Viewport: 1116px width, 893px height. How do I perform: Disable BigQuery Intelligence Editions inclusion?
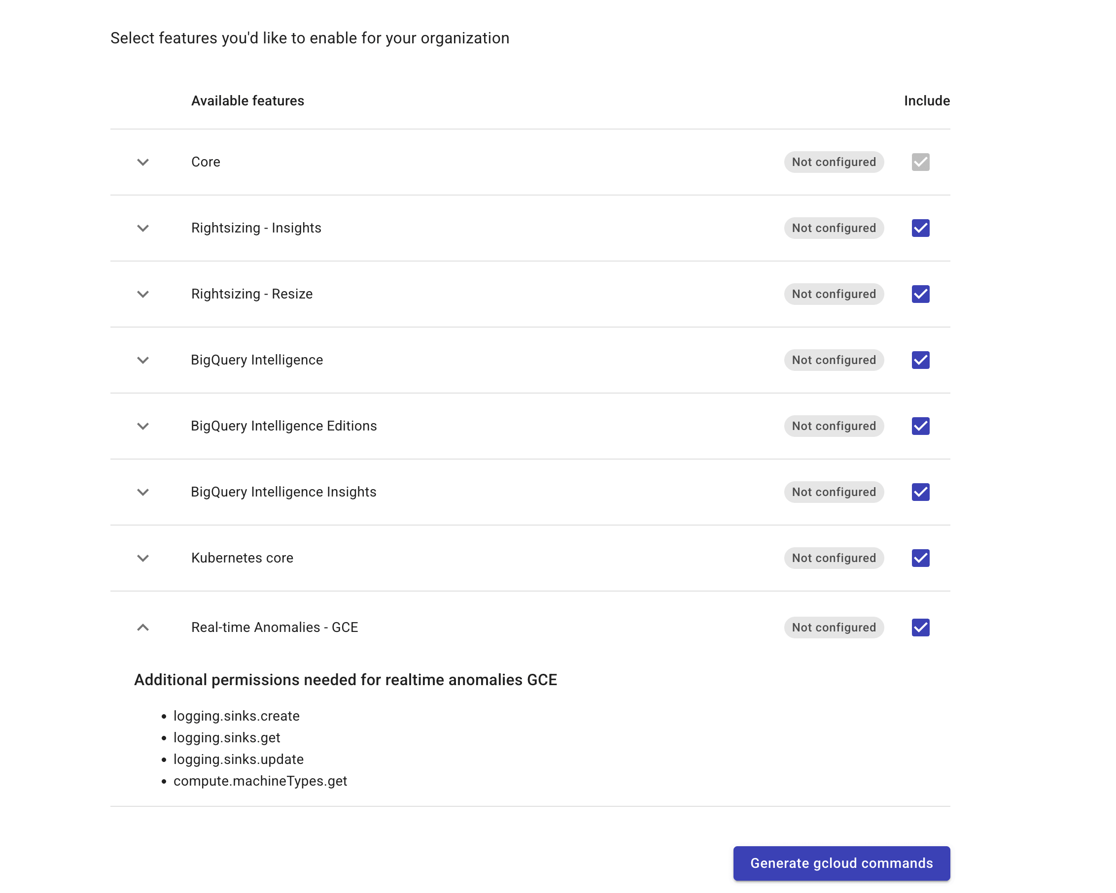tap(920, 427)
